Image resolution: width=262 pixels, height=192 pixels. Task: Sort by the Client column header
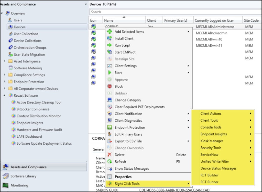tap(154, 20)
